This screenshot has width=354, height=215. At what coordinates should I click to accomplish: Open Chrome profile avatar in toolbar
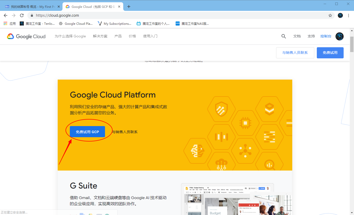tap(340, 15)
